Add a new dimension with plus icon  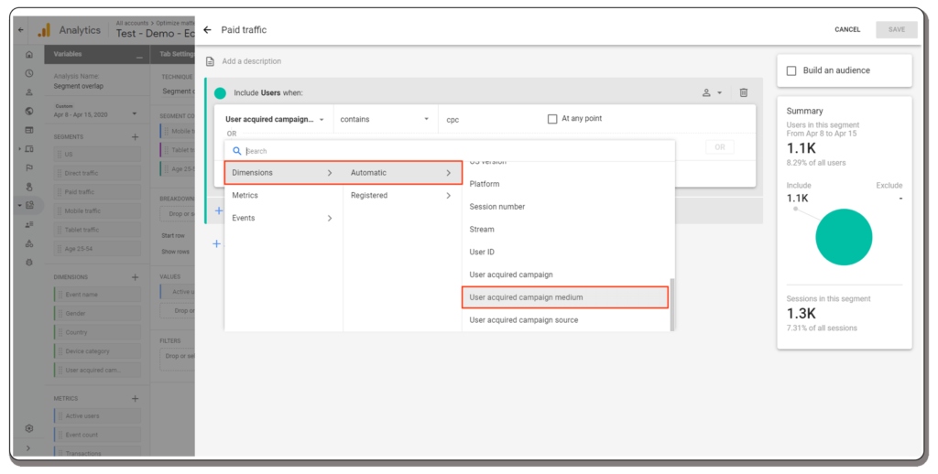[x=136, y=277]
